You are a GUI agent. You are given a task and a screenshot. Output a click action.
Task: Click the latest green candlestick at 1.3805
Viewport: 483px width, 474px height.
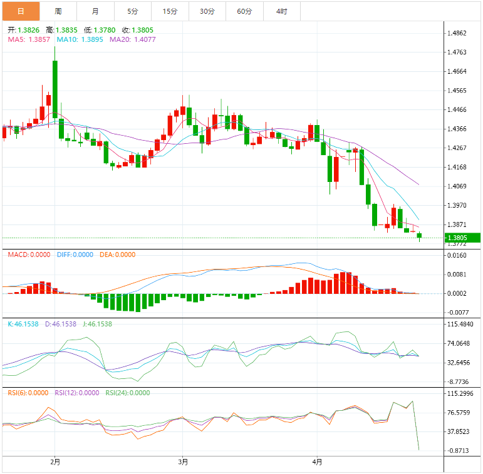[x=419, y=236]
